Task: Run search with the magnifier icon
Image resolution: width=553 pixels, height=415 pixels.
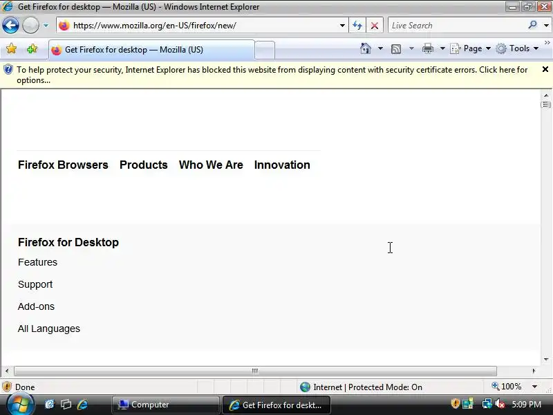Action: (x=532, y=25)
